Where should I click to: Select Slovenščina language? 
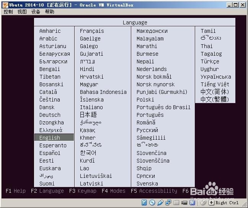tap(153, 161)
